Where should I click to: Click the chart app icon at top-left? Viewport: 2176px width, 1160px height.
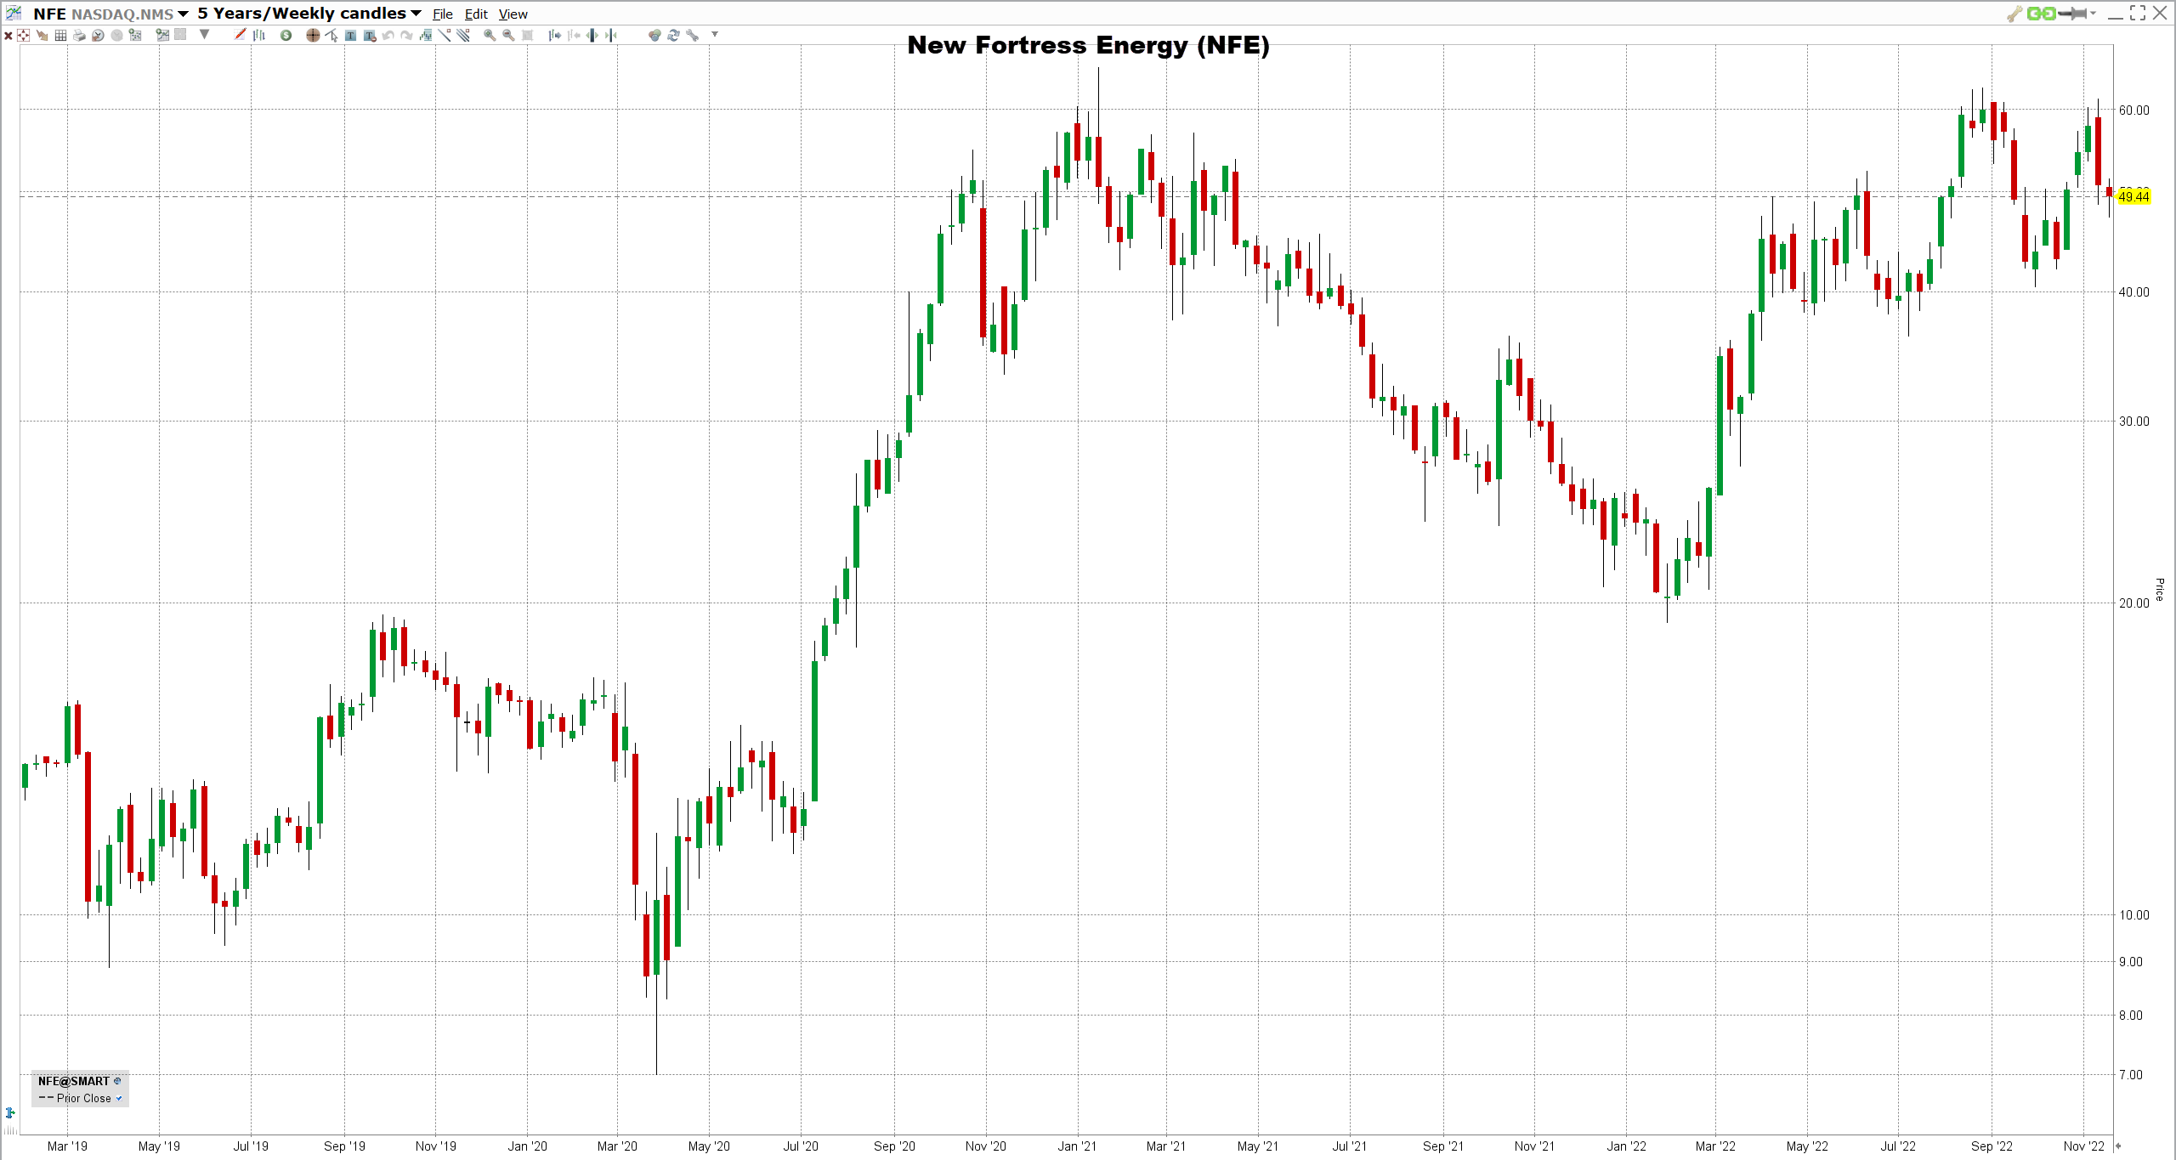pyautogui.click(x=14, y=14)
